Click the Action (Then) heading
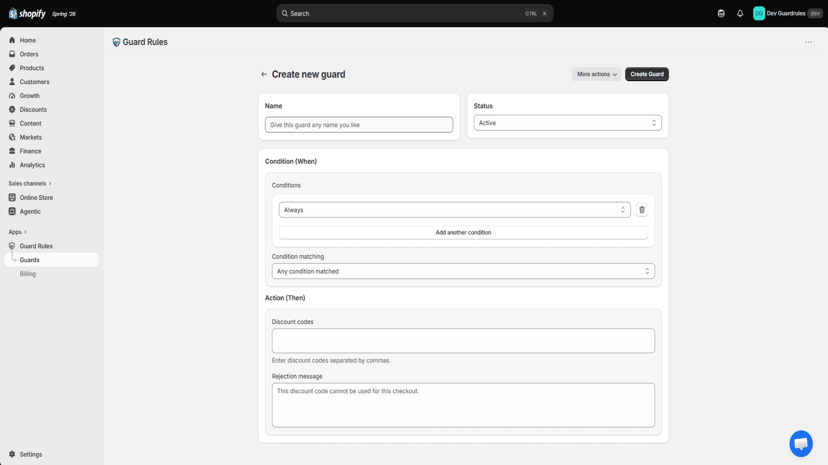Viewport: 828px width, 465px height. tap(285, 298)
